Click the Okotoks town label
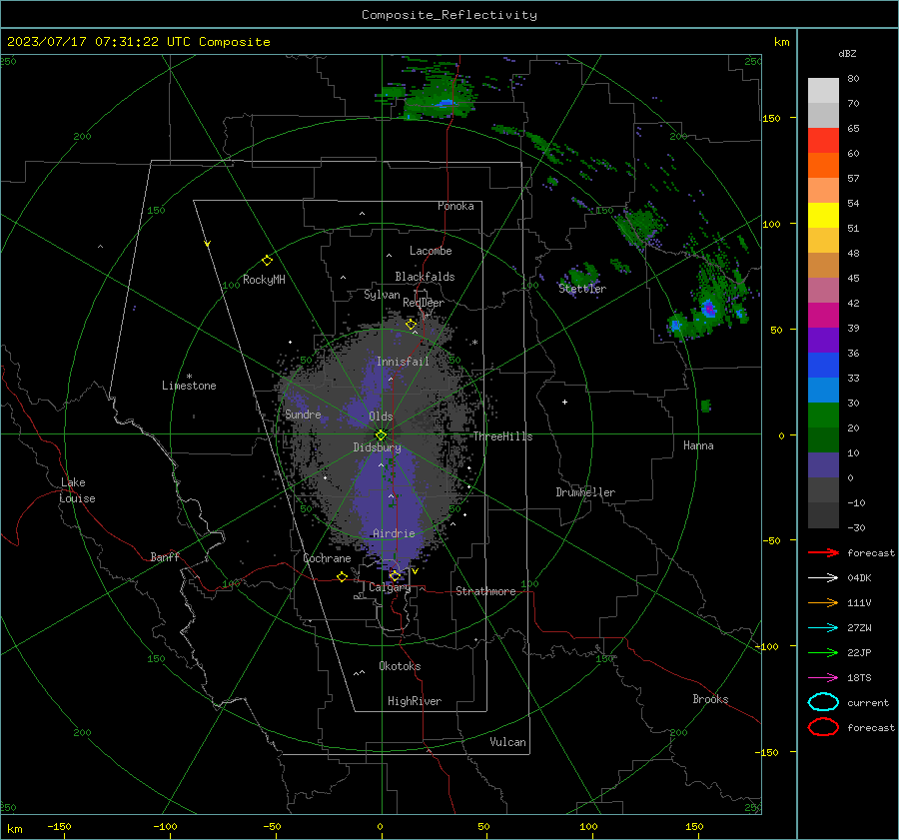This screenshot has height=840, width=899. coord(400,666)
